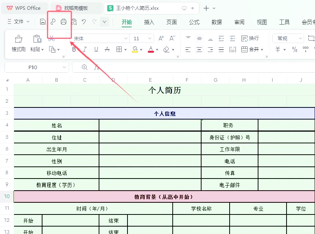This screenshot has height=234, width=315.
Task: Toggle center alignment for selected cell
Action: (x=198, y=50)
